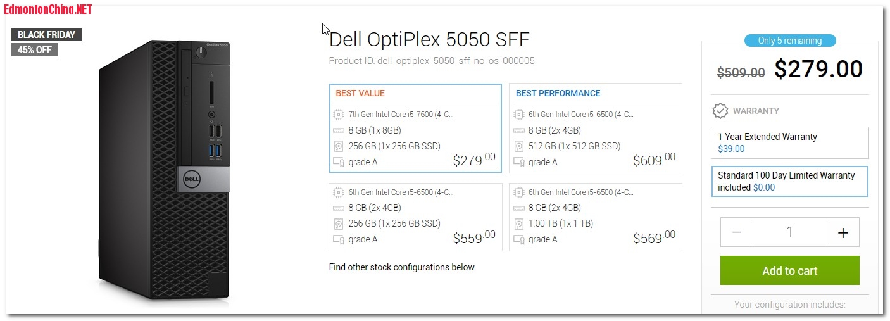Select the 1 Year Extended Warranty option
The image size is (890, 321).
789,142
